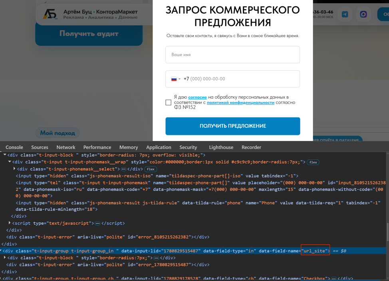The height and width of the screenshot is (281, 389).
Task: Click the Telegram icon in the header
Action: click(345, 14)
